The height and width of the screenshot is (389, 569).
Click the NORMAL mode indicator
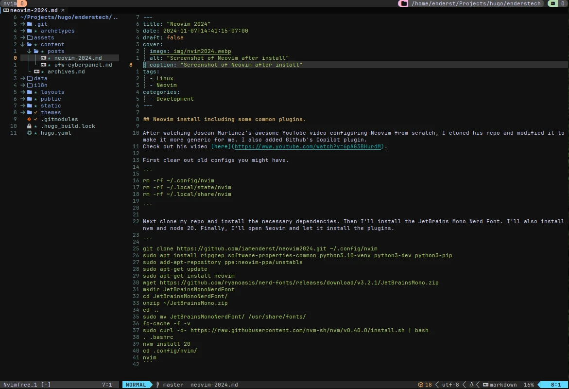coord(136,385)
